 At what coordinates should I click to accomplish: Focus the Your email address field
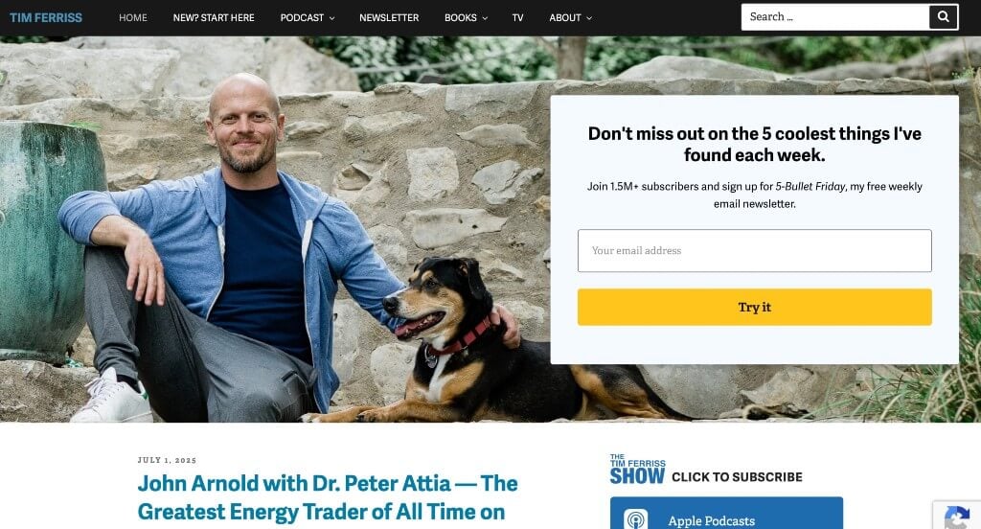point(755,250)
